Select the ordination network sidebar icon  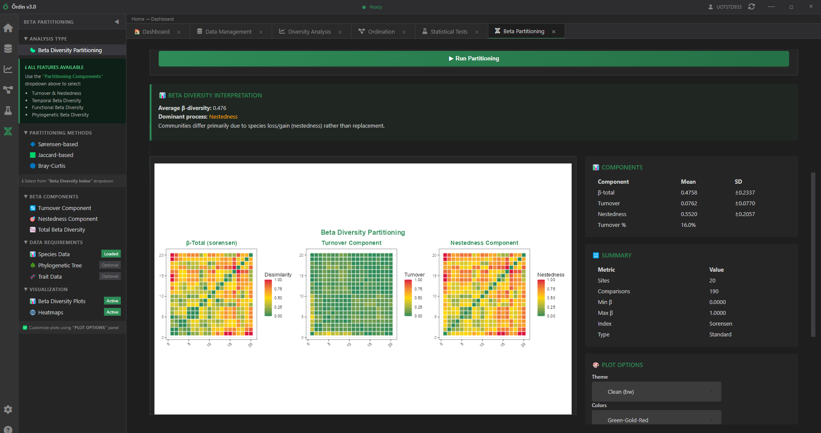pyautogui.click(x=8, y=90)
